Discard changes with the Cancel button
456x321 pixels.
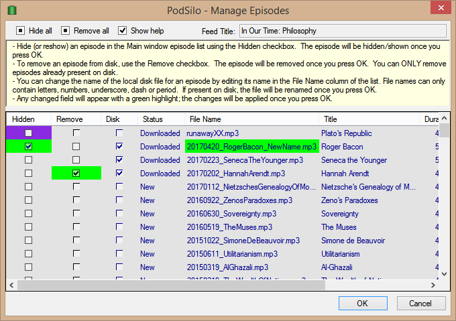point(421,304)
